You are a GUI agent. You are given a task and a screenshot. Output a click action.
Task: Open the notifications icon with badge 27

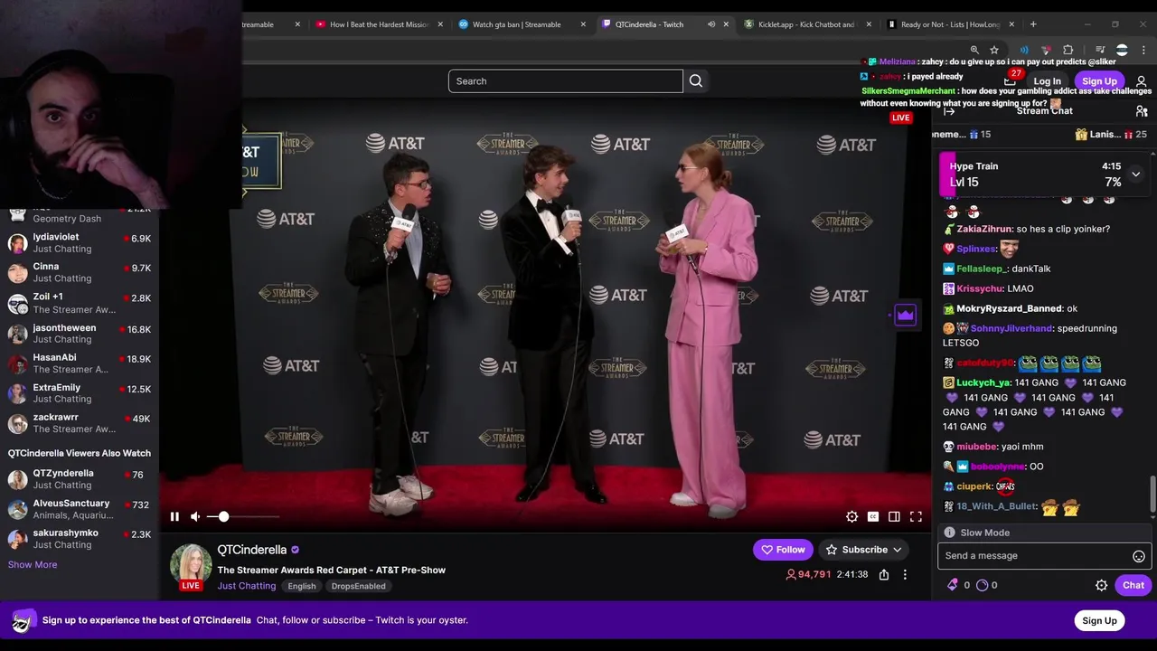(x=1011, y=80)
